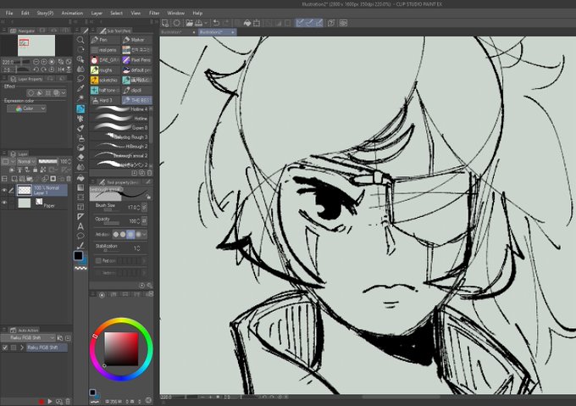Choose the Pen sub tool group

tap(105, 40)
